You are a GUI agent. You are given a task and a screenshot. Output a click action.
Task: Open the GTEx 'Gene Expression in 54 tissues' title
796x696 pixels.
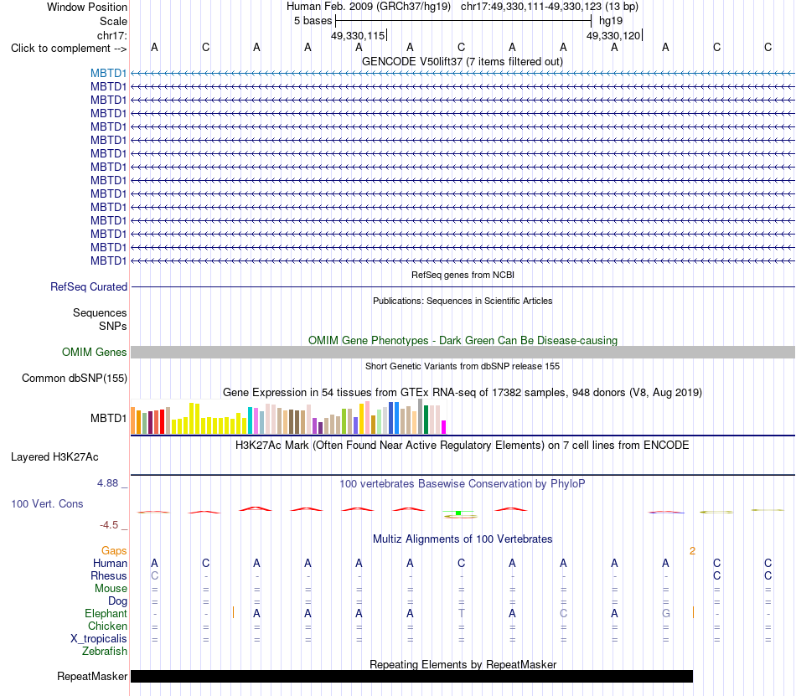(x=463, y=392)
